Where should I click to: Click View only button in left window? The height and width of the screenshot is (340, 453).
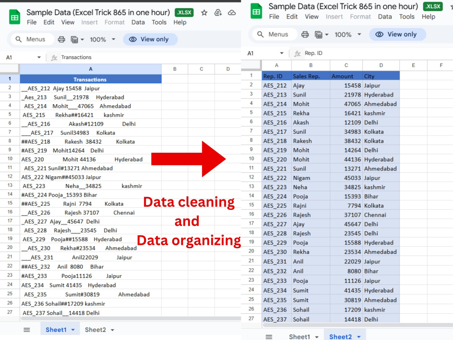(150, 39)
